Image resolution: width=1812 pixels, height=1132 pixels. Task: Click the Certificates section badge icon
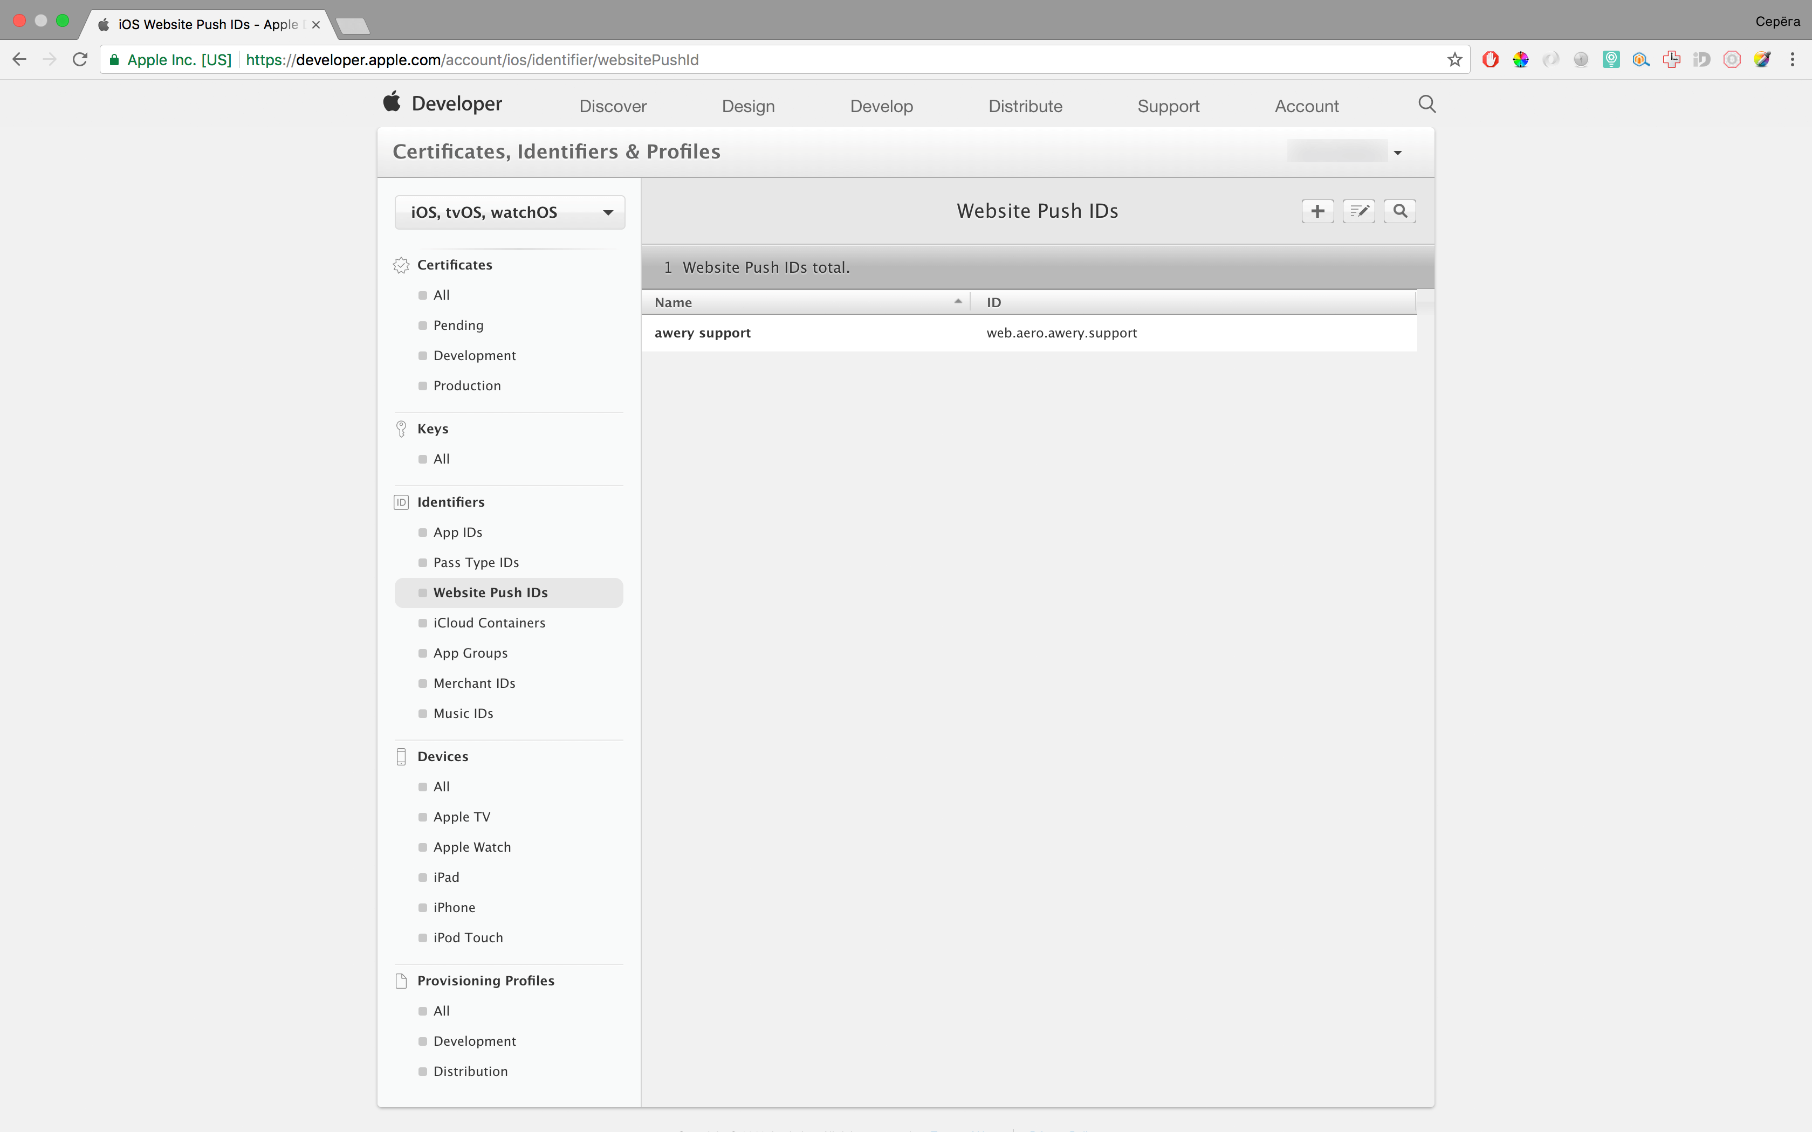tap(401, 265)
